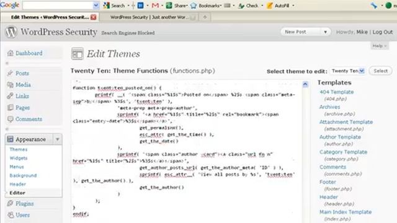The height and width of the screenshot is (223, 397).
Task: Click Google toolbar Search button
Action: [114, 6]
